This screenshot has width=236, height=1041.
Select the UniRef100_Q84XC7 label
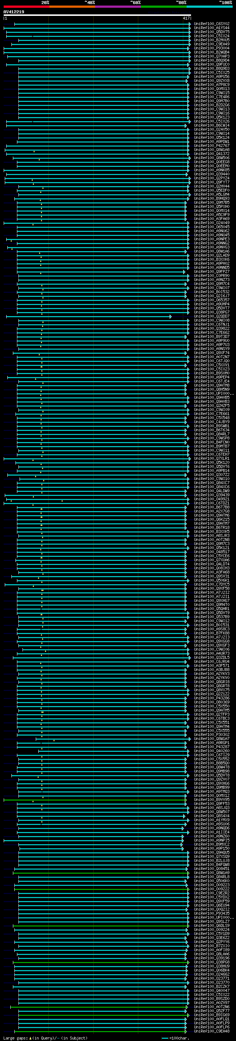pos(212,483)
